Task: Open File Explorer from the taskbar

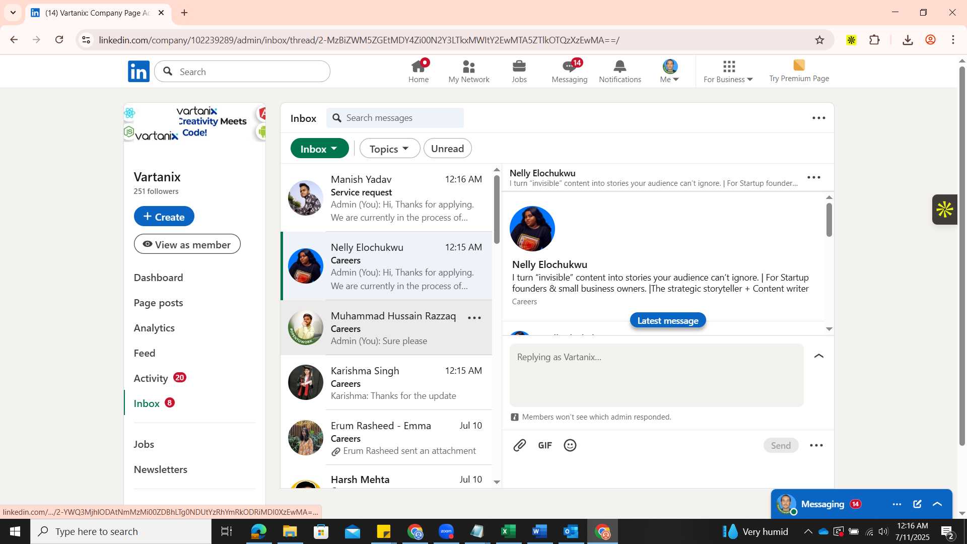Action: pyautogui.click(x=290, y=531)
